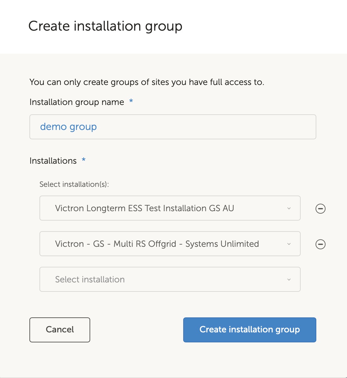Click the minus circle next to the second installation

coord(320,244)
